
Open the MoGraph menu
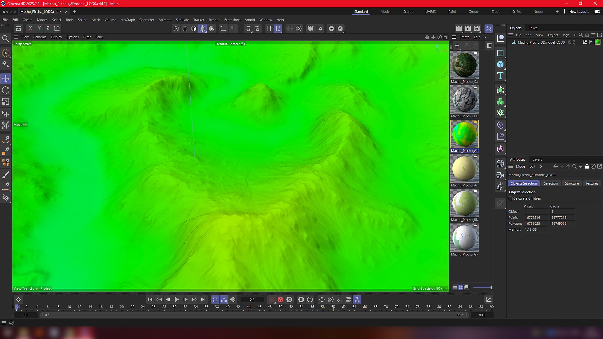pos(128,20)
